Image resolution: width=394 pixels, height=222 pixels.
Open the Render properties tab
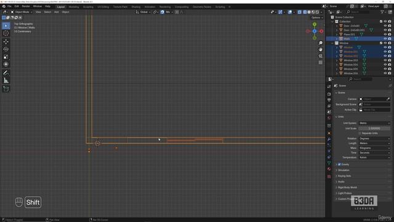click(329, 94)
